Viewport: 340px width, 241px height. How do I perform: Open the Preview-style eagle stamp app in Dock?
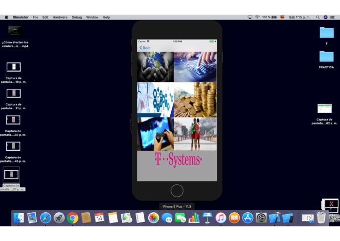32,218
